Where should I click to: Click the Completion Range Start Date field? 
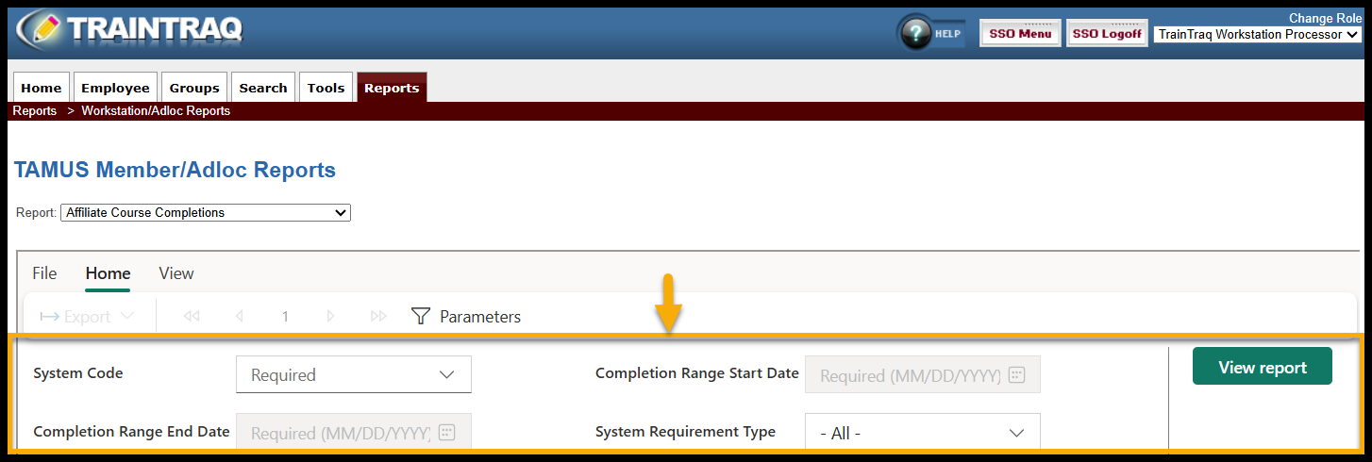(908, 375)
